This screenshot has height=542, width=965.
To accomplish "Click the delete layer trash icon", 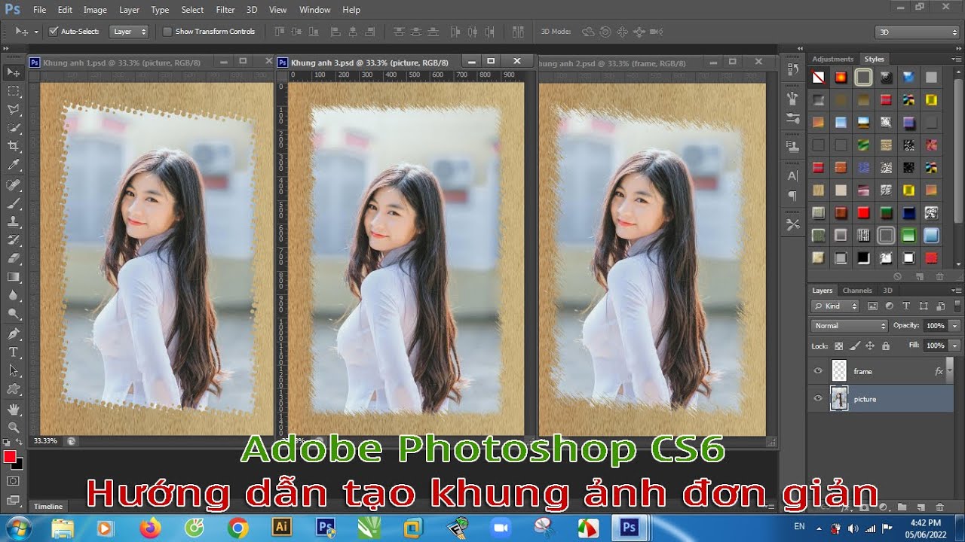I will (x=939, y=507).
